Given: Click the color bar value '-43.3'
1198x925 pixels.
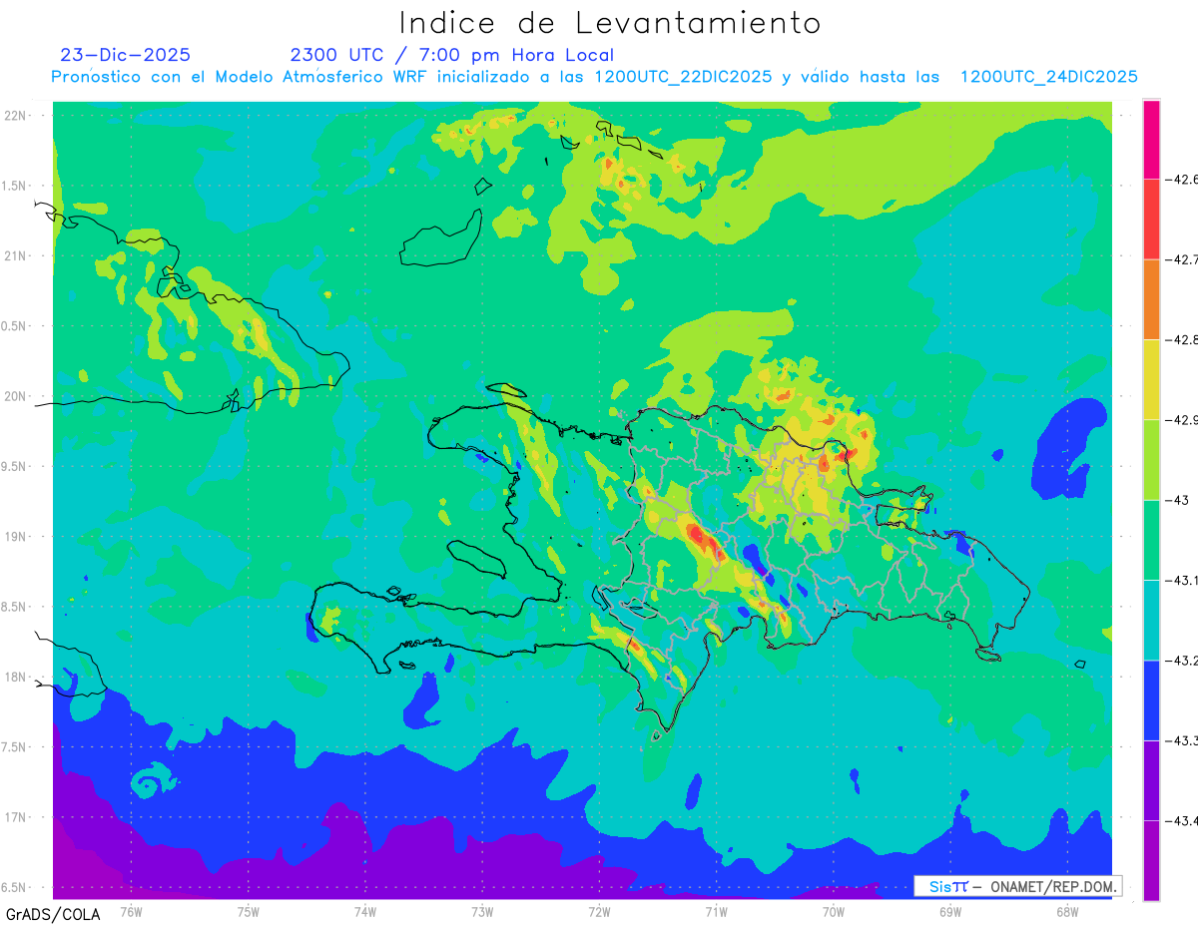Looking at the screenshot, I should pos(1181,739).
